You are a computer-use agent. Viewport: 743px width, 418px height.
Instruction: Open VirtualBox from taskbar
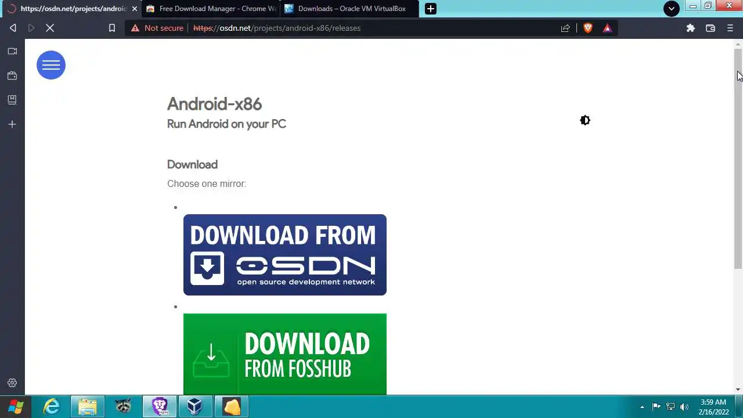195,406
